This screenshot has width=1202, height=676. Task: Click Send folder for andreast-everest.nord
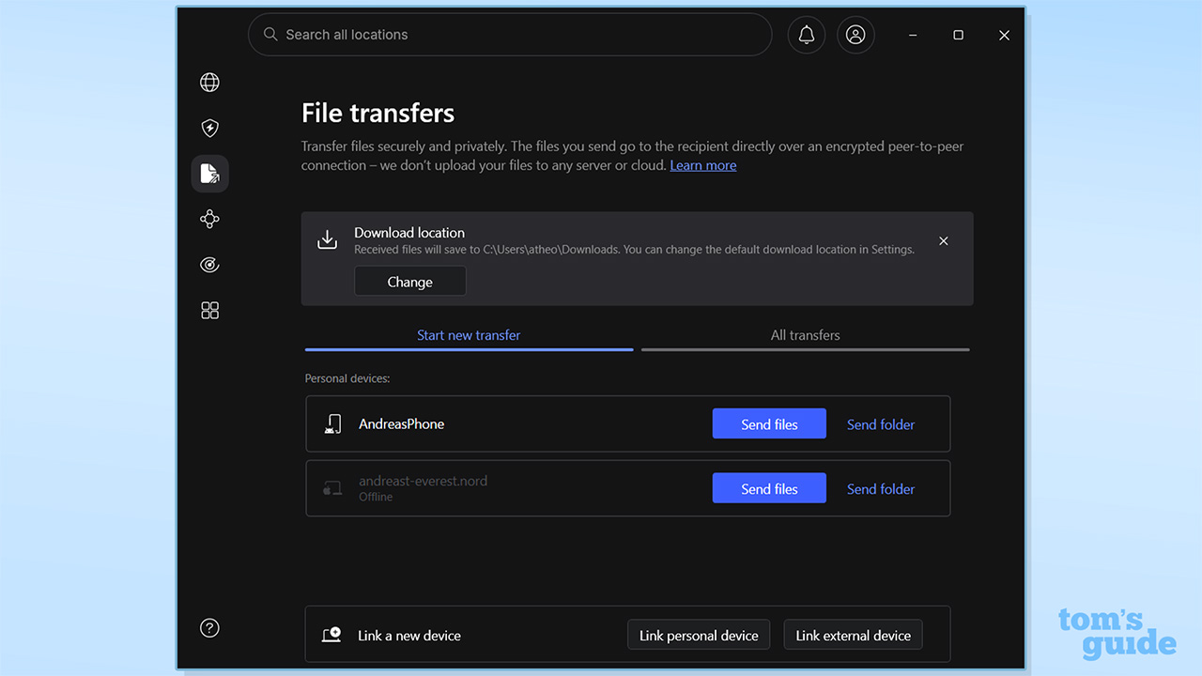pos(880,488)
